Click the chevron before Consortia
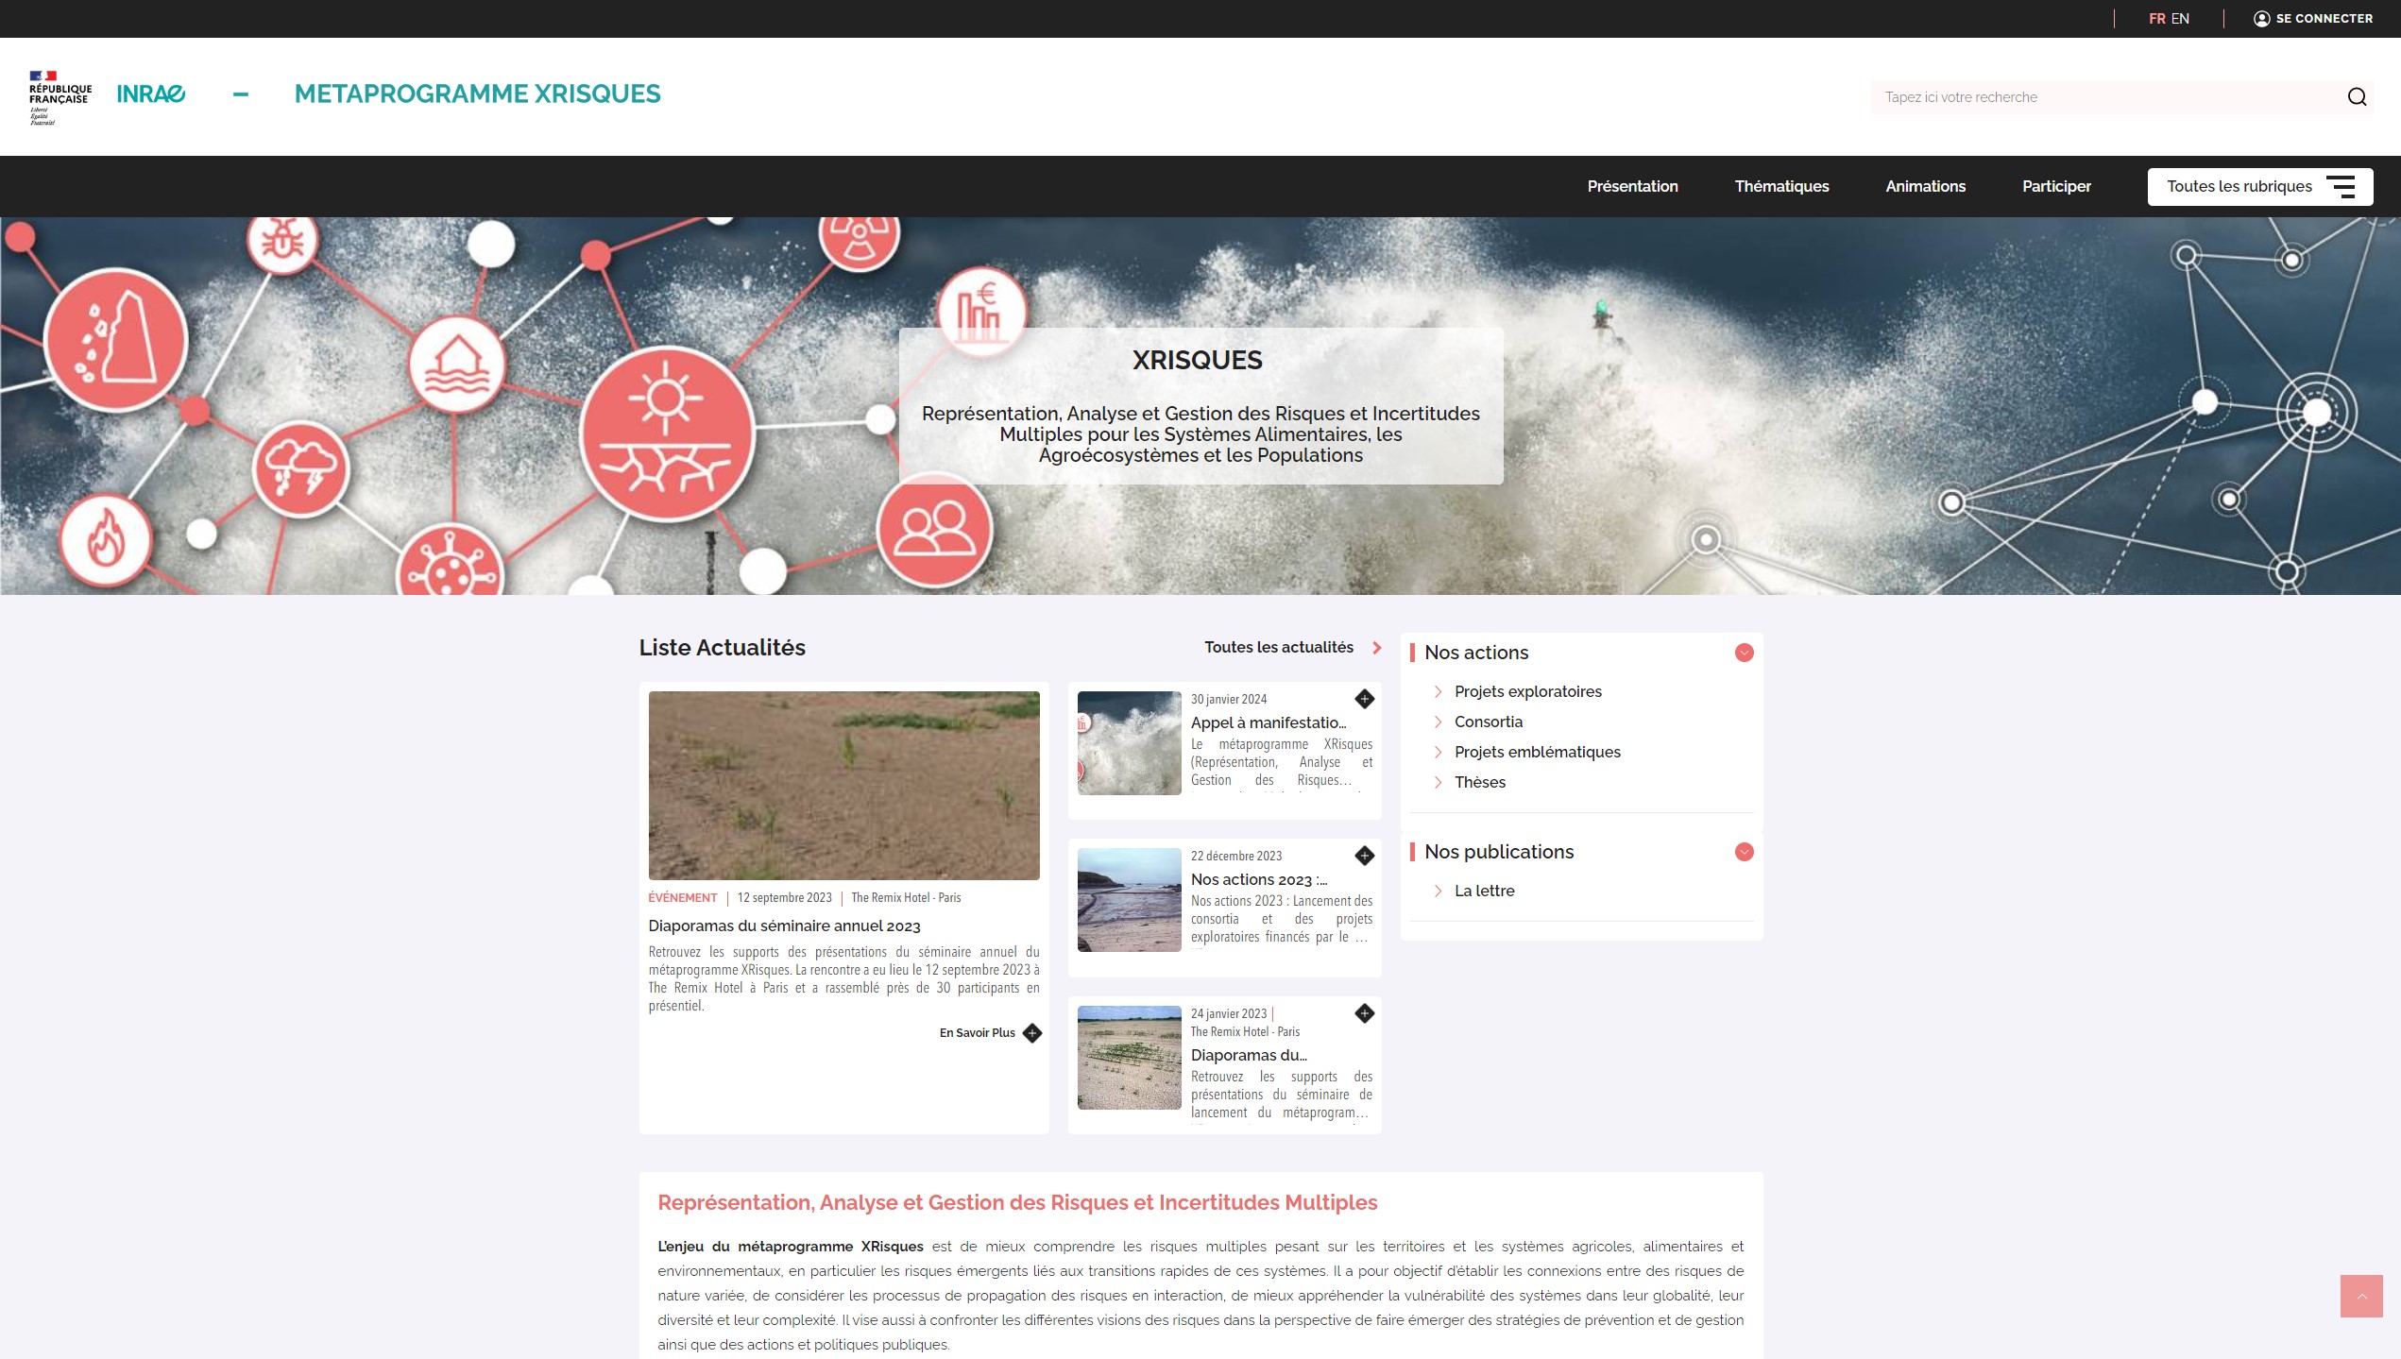 click(x=1438, y=722)
